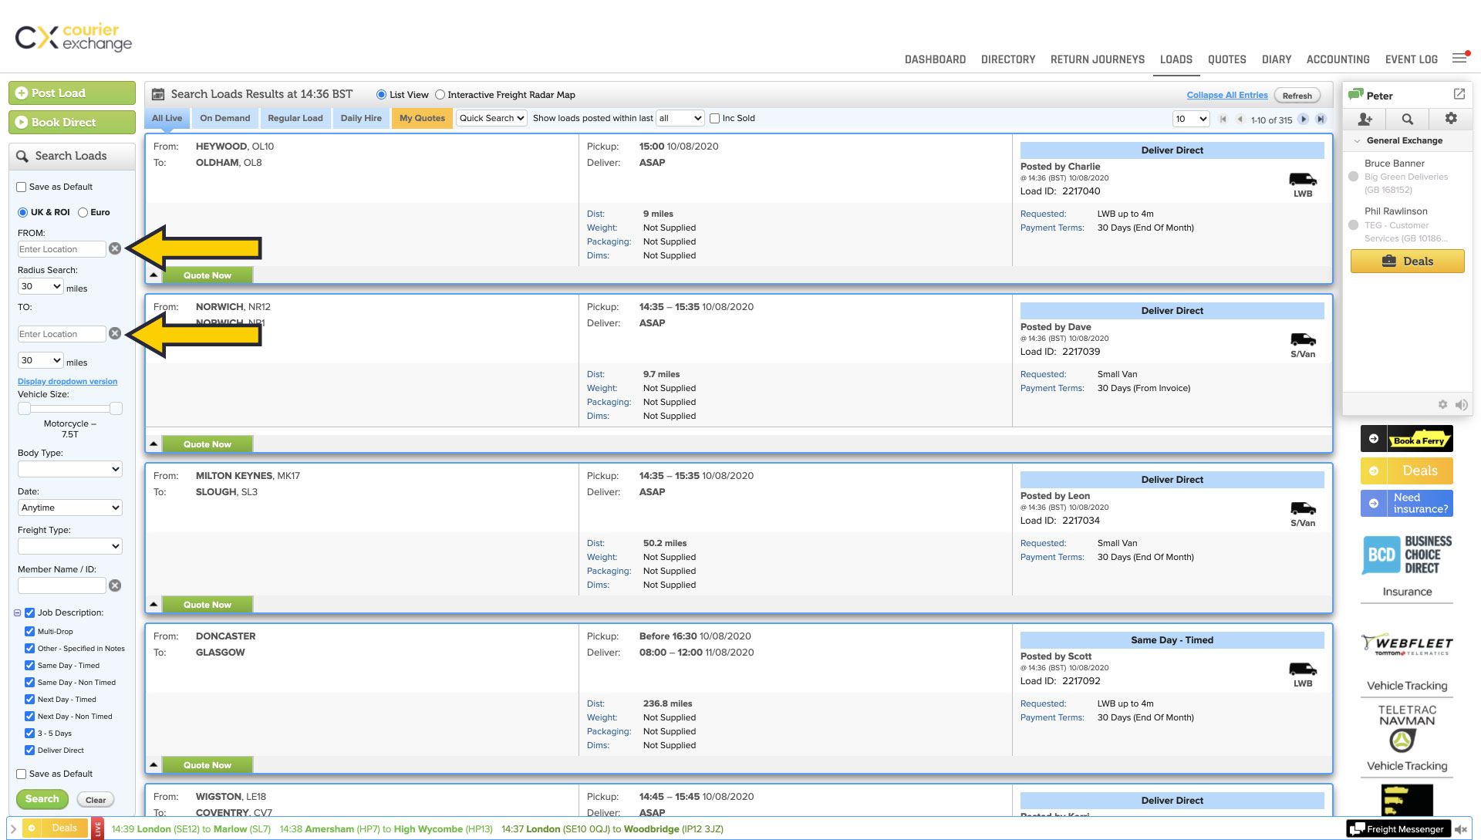Enable the Inc Sold checkbox
Screen dimensions: 1481x840
click(715, 118)
